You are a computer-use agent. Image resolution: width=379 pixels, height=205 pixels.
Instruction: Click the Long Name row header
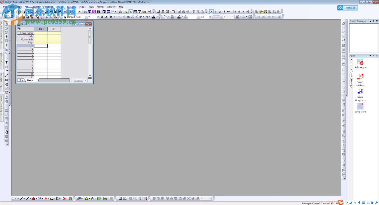coord(26,33)
